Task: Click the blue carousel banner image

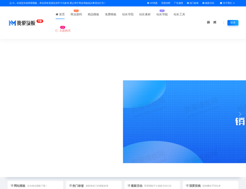Action: 184,122
